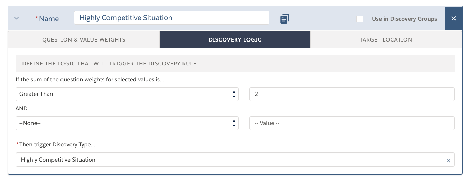Image resolution: width=469 pixels, height=181 pixels.
Task: Click the -- Value -- input field
Action: (x=352, y=123)
